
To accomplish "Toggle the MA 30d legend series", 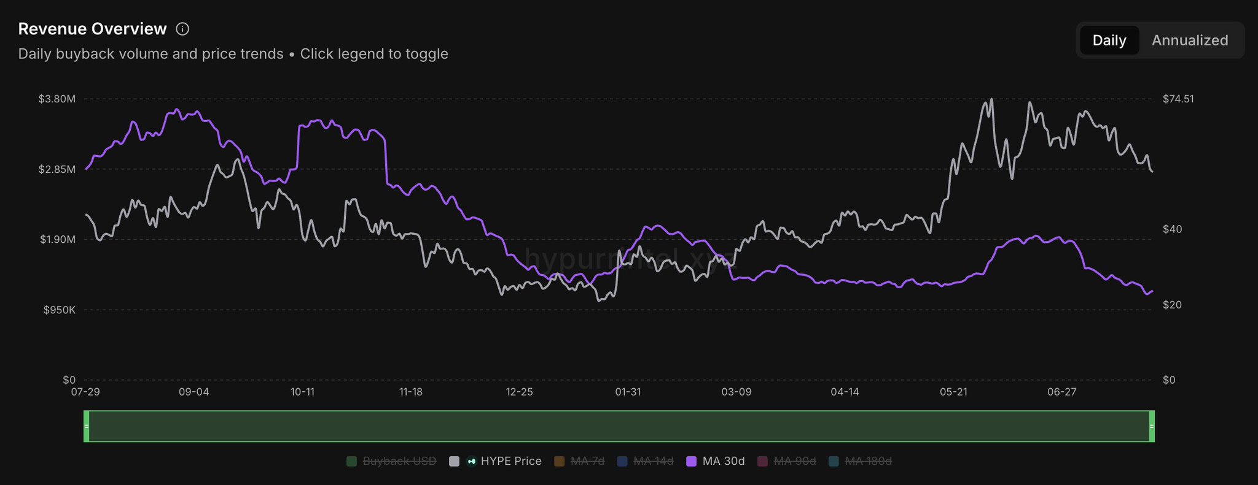I will (715, 461).
